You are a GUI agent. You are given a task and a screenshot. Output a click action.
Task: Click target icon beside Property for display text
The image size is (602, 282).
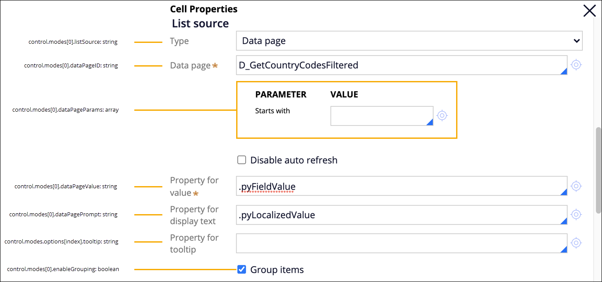576,215
